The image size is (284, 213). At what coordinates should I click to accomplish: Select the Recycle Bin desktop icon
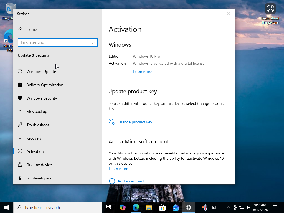click(x=8, y=11)
